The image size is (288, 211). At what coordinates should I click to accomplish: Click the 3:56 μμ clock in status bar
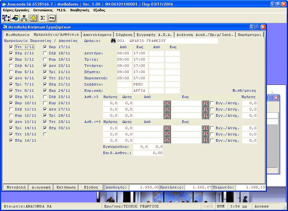click(239, 207)
